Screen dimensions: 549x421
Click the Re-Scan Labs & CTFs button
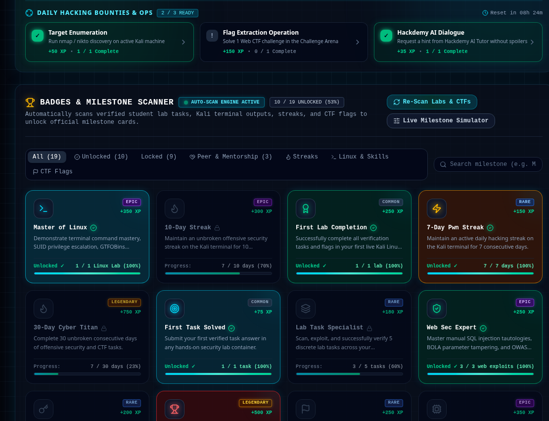432,102
